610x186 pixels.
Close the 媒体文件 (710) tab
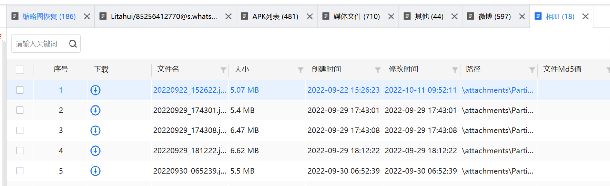[391, 17]
